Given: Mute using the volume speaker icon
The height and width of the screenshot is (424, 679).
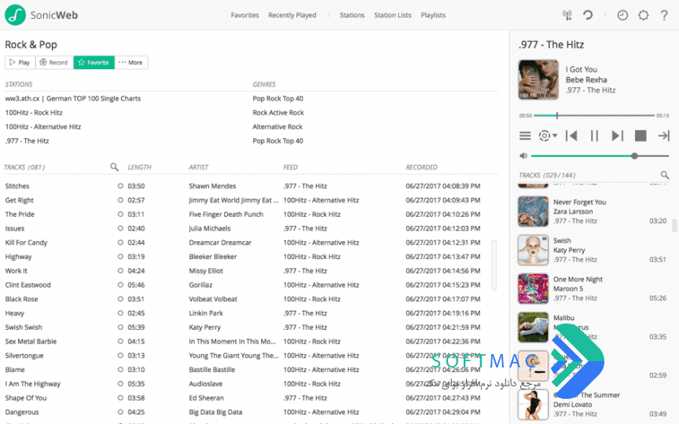Looking at the screenshot, I should coord(523,155).
